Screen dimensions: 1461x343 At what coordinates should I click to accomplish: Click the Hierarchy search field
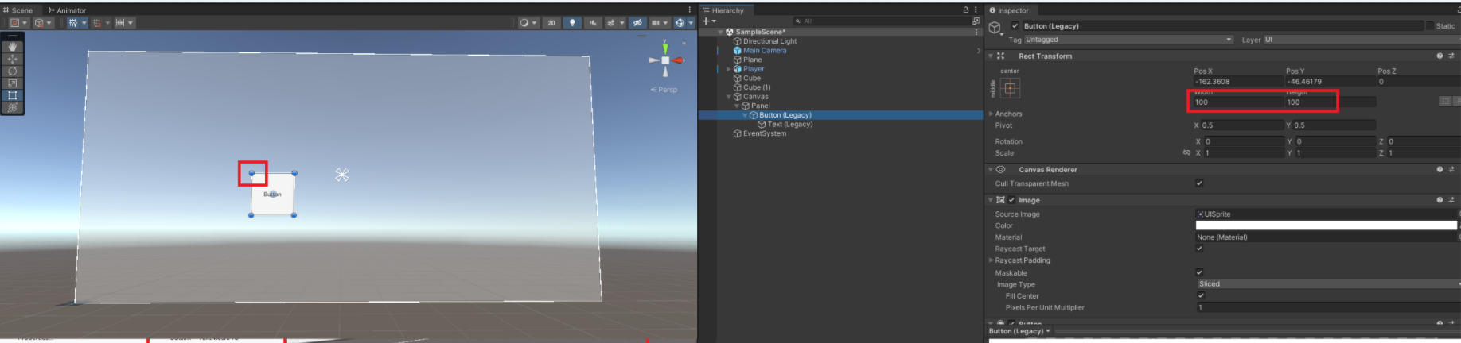tap(882, 21)
